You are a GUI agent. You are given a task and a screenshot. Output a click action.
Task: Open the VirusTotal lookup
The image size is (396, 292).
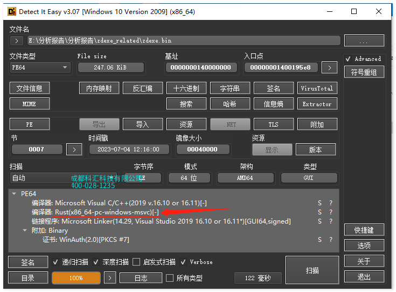tap(317, 88)
